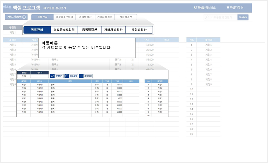Click the magnifier icon on the 검색하기 button

52,76
